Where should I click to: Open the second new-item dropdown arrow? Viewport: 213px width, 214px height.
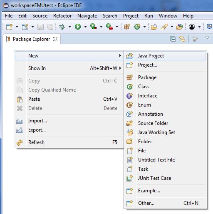32,27
